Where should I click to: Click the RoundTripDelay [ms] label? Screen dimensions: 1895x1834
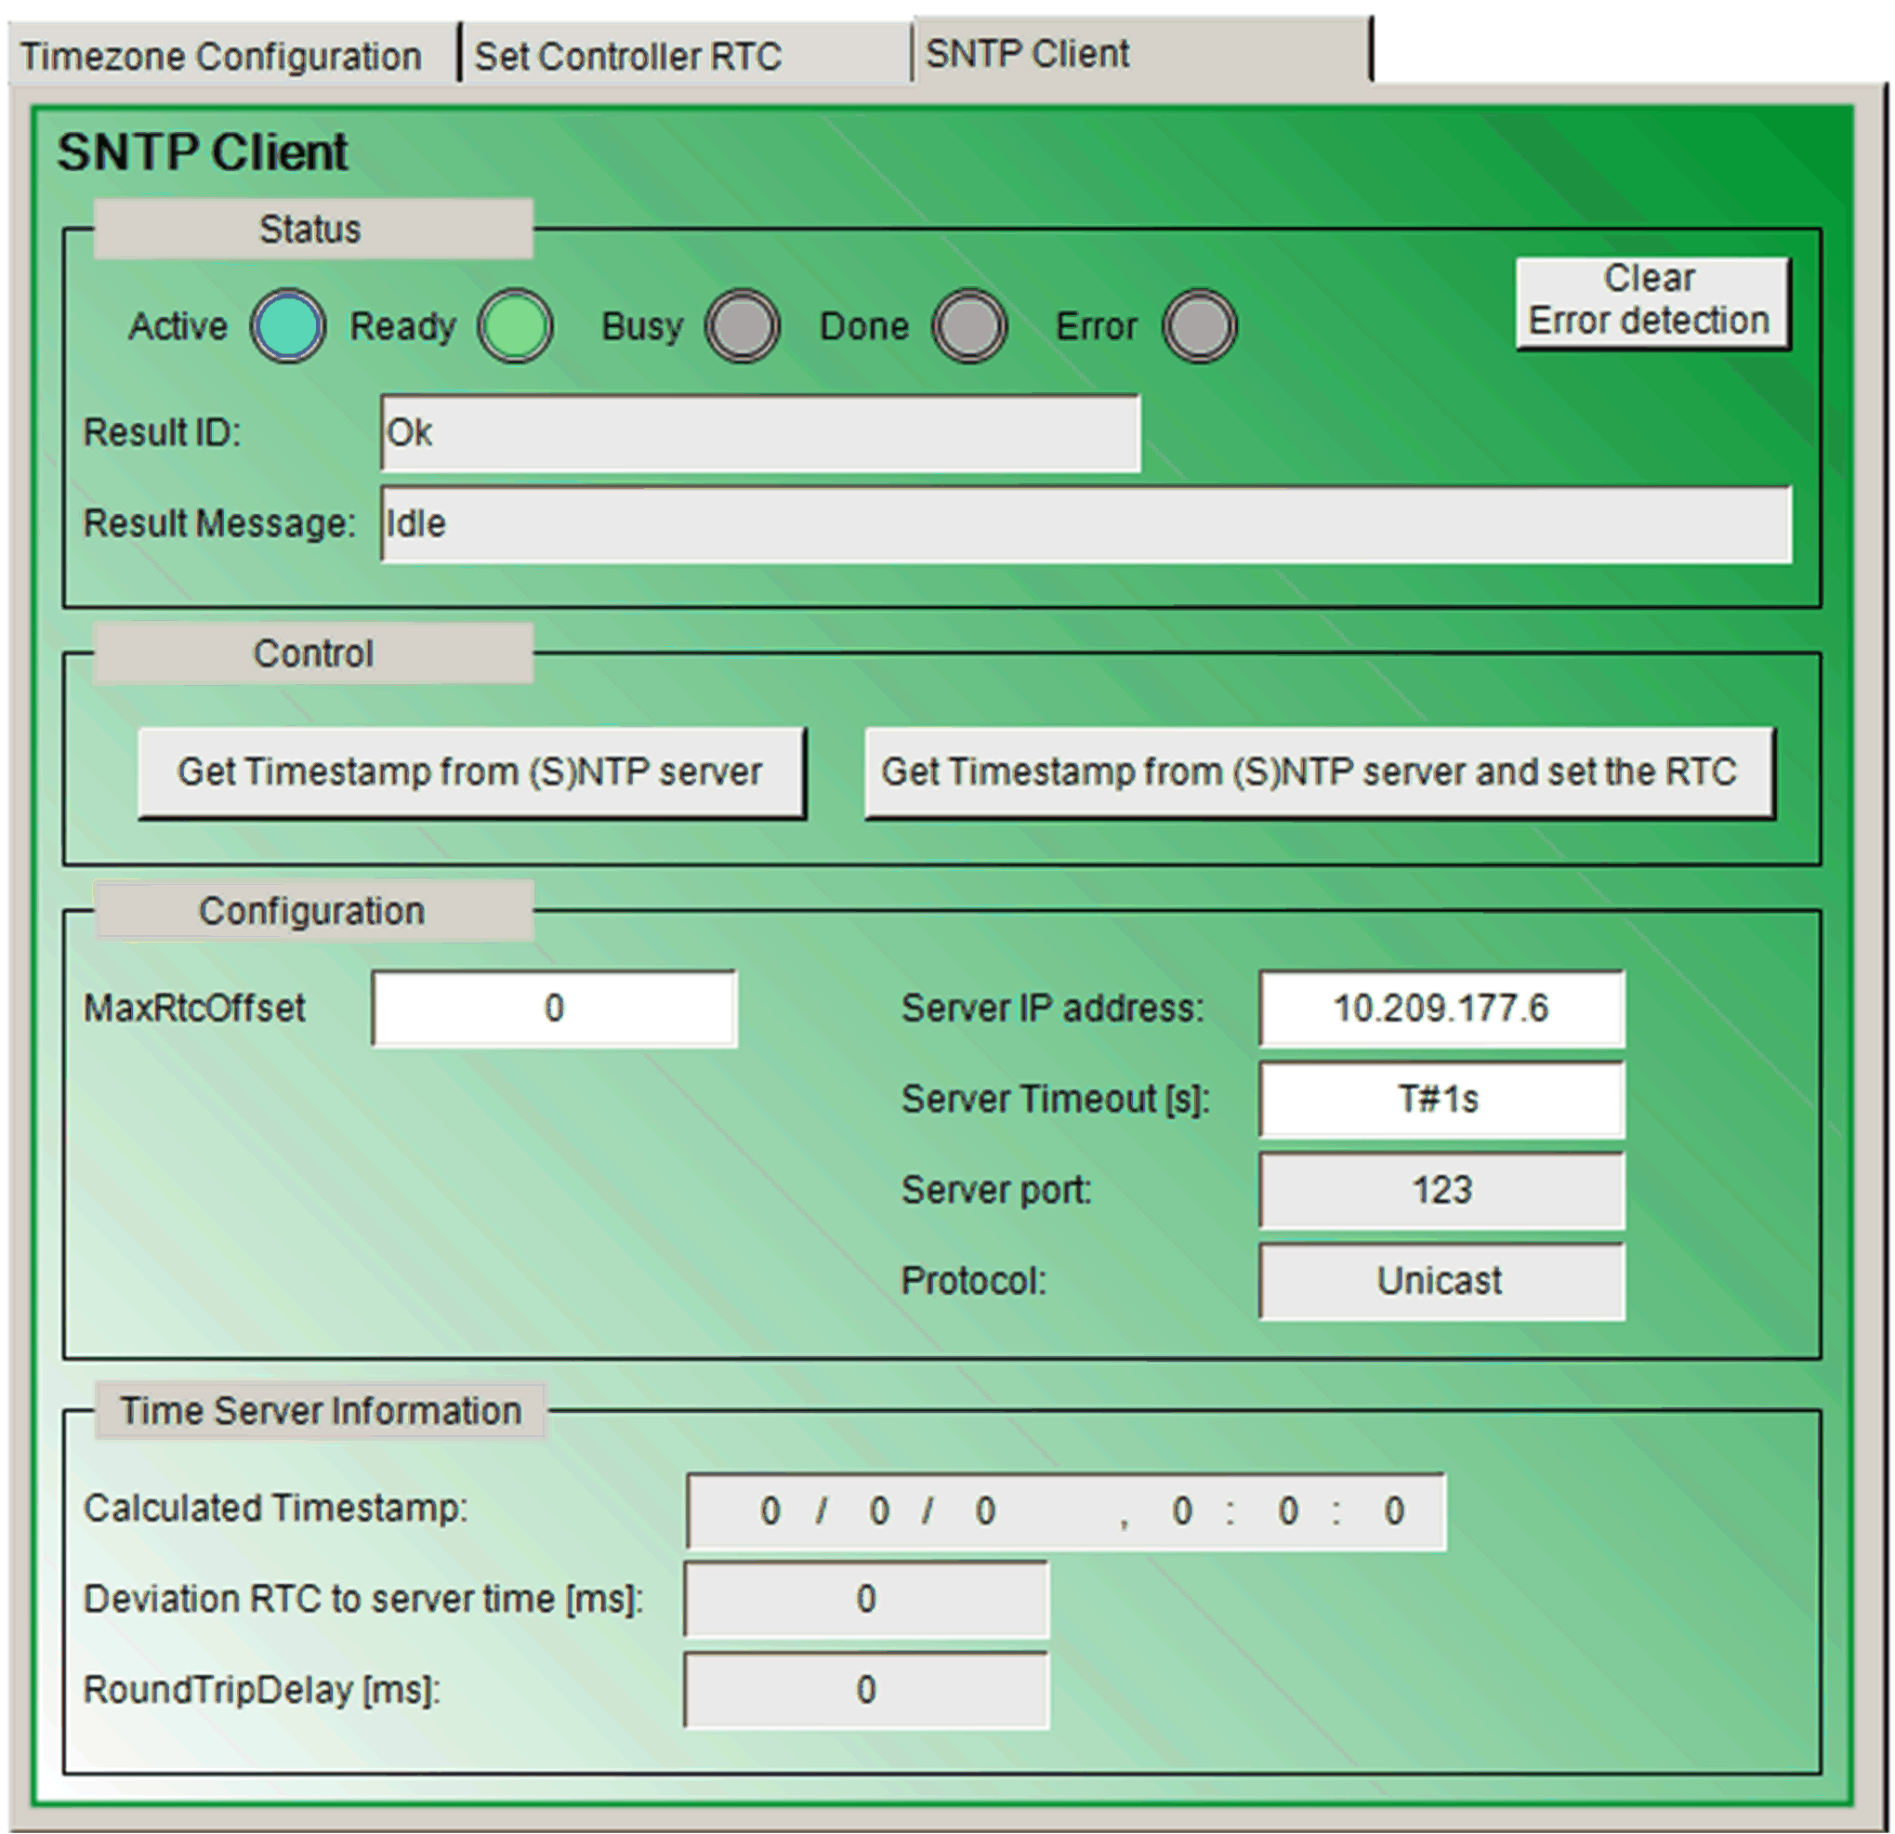[262, 1690]
